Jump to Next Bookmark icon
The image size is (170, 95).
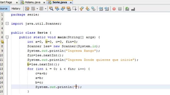(x=88, y=9)
